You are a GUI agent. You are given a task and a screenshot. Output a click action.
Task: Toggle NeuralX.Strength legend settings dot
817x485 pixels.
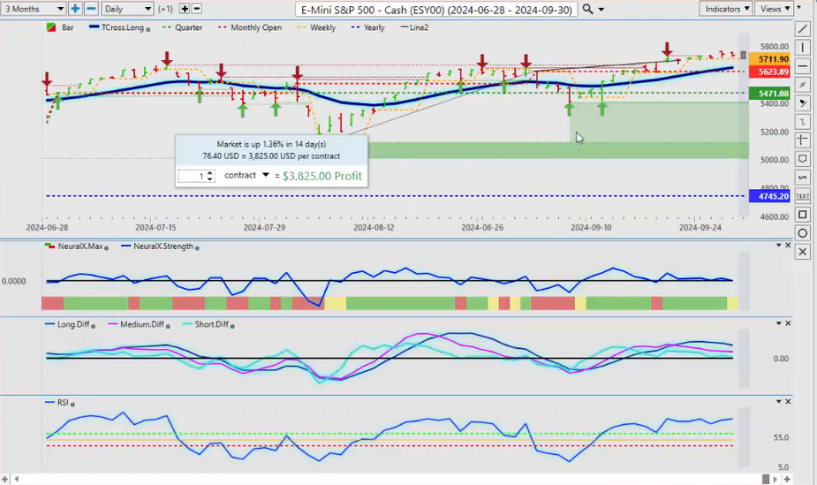(197, 248)
